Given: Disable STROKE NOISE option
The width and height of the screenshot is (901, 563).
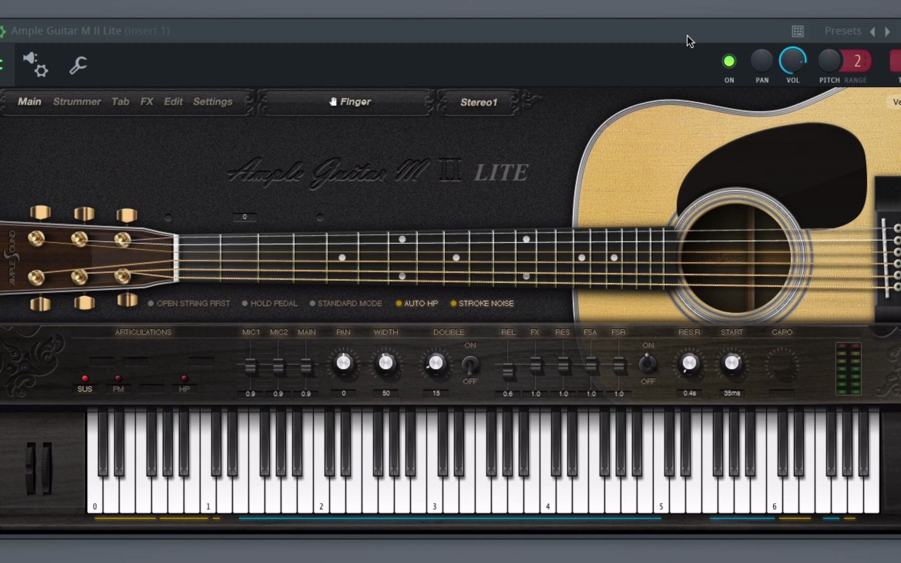Looking at the screenshot, I should click(482, 303).
